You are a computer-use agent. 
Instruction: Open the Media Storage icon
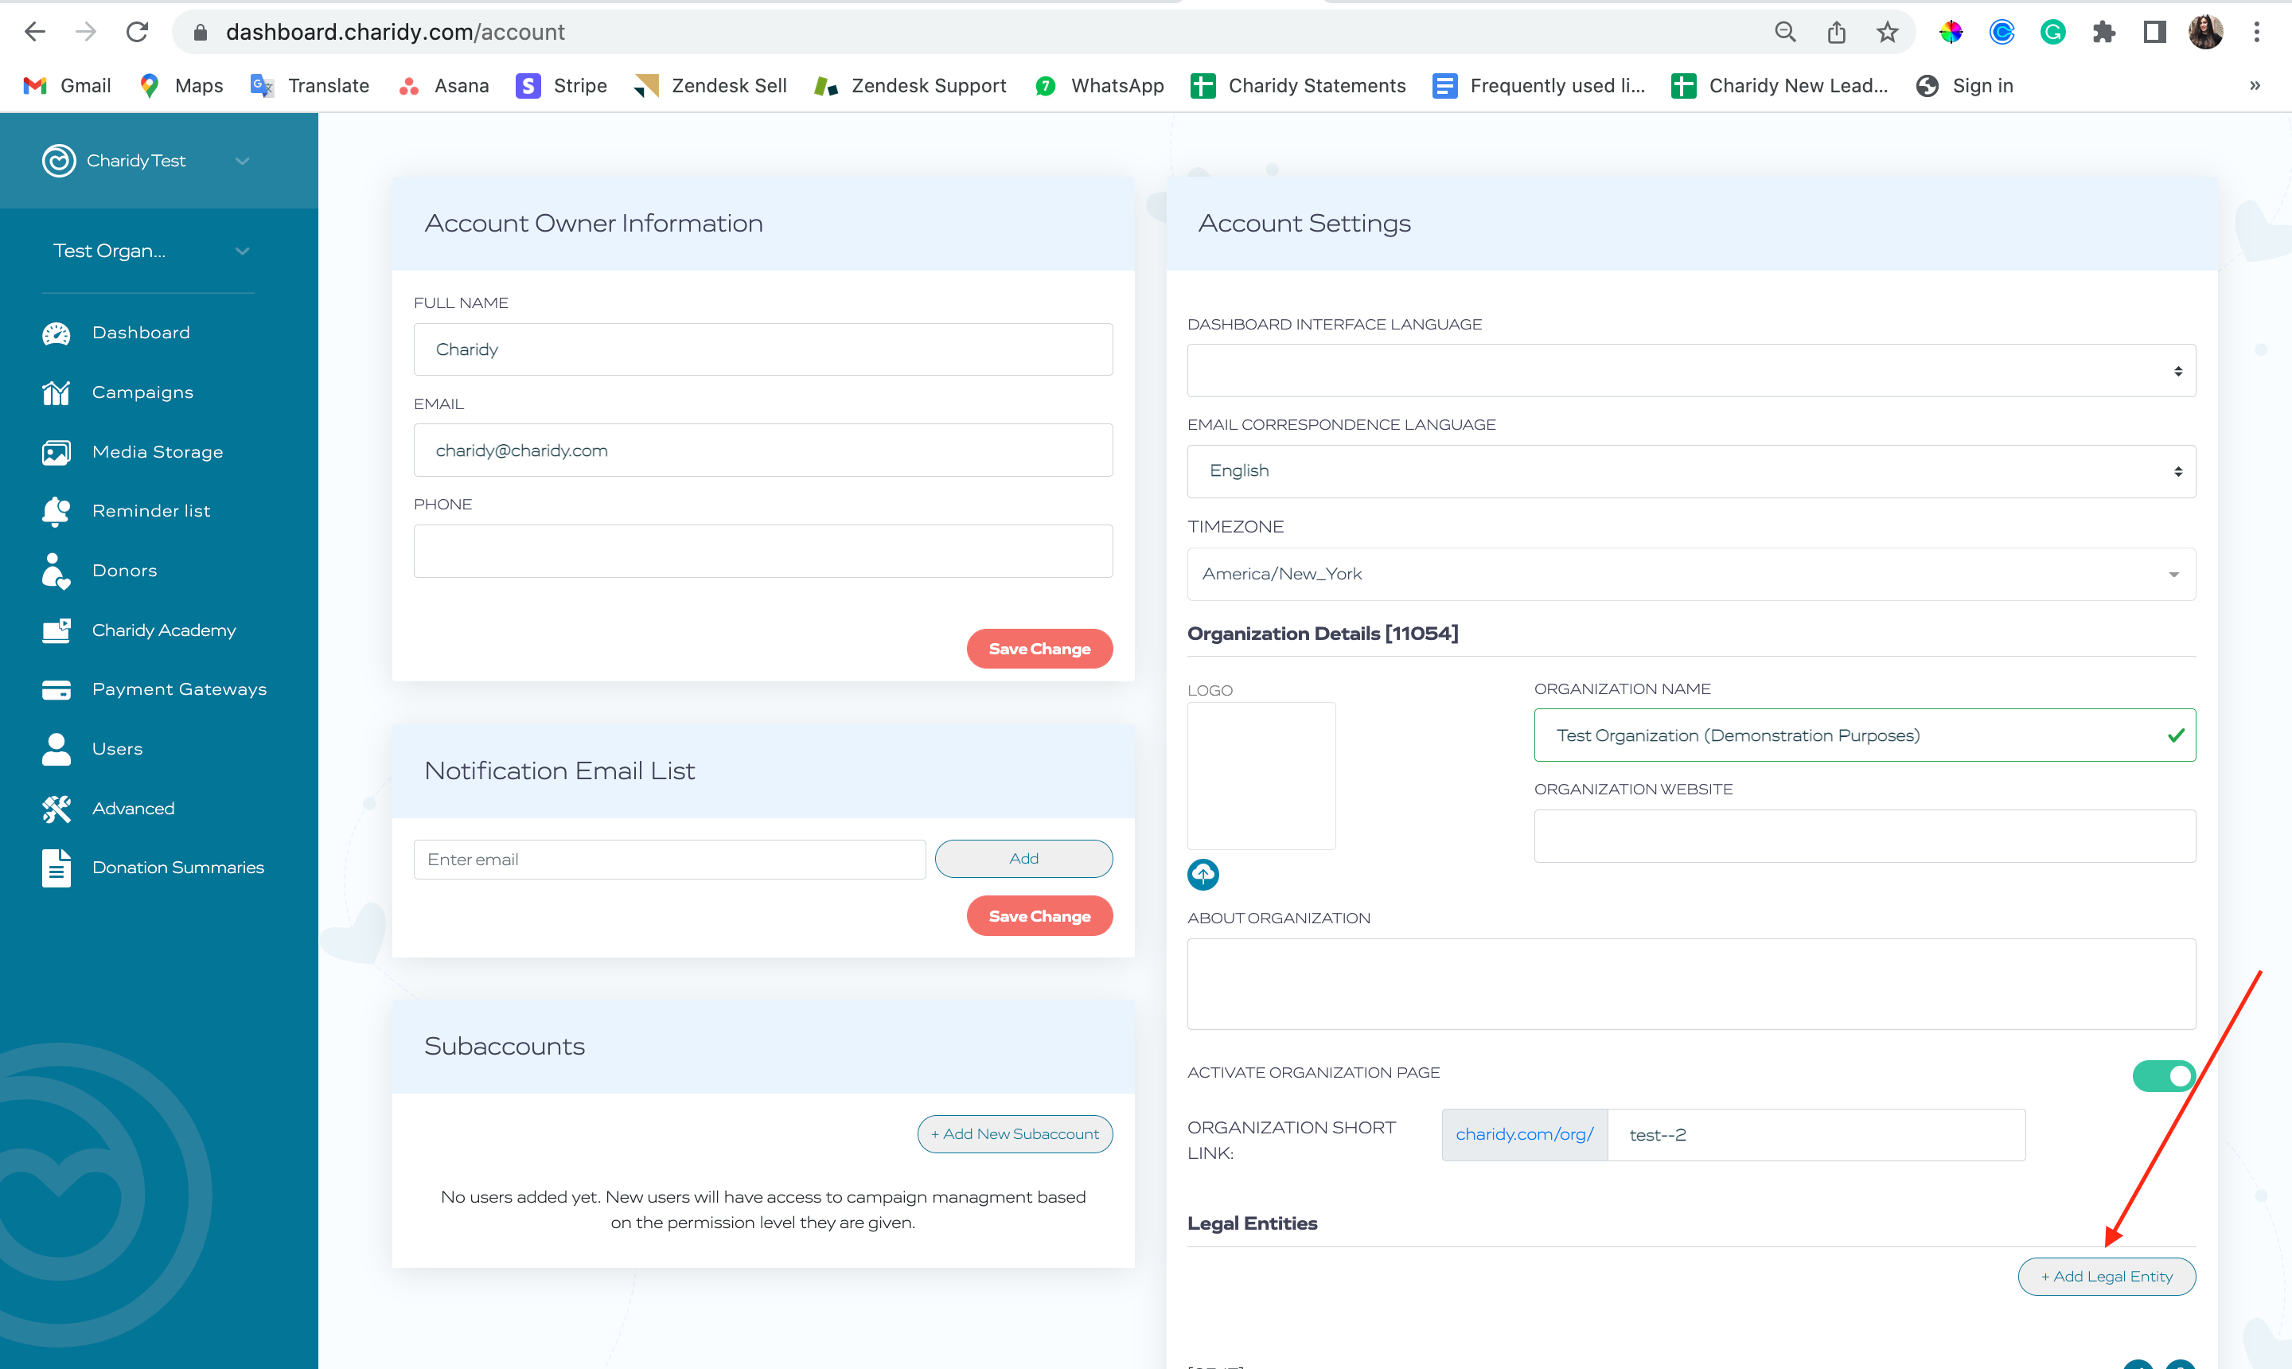point(57,452)
